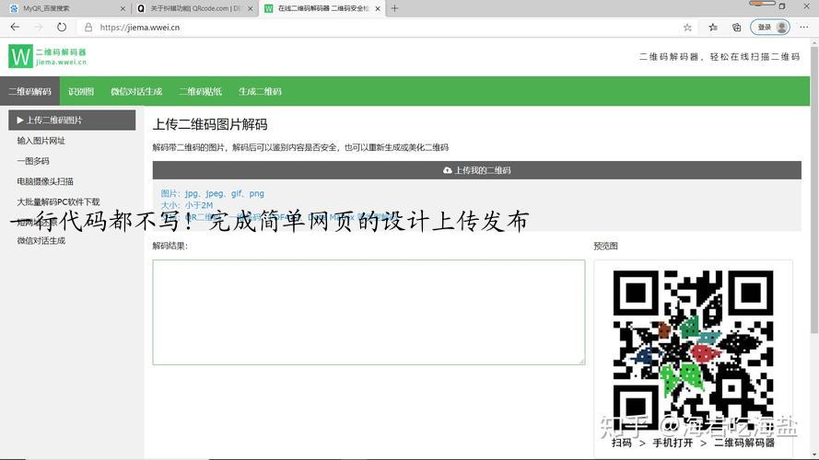This screenshot has height=460, width=819.
Task: Open the collections icon in toolbar
Action: coord(736,27)
